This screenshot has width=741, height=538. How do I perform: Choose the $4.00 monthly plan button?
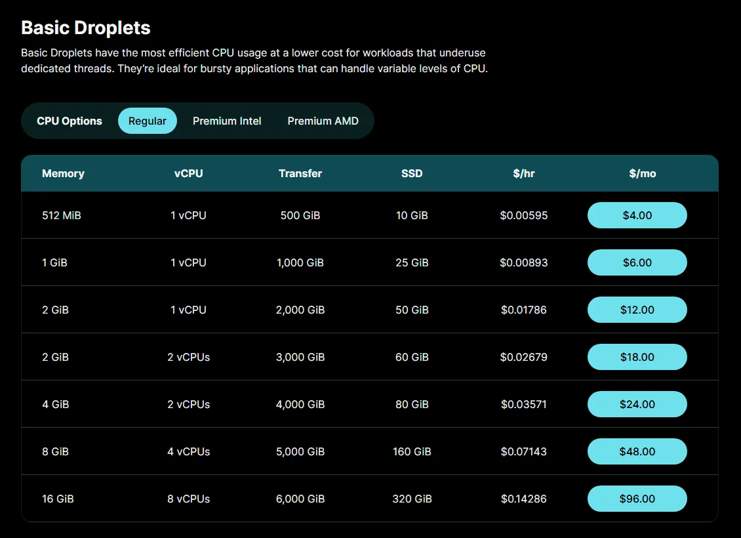coord(637,215)
